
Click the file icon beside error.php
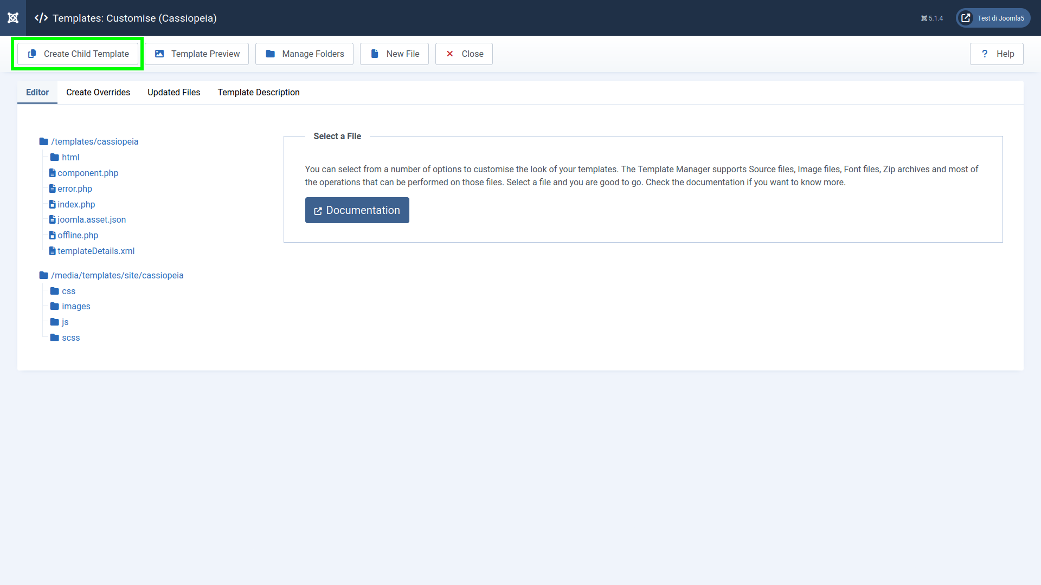coord(53,188)
